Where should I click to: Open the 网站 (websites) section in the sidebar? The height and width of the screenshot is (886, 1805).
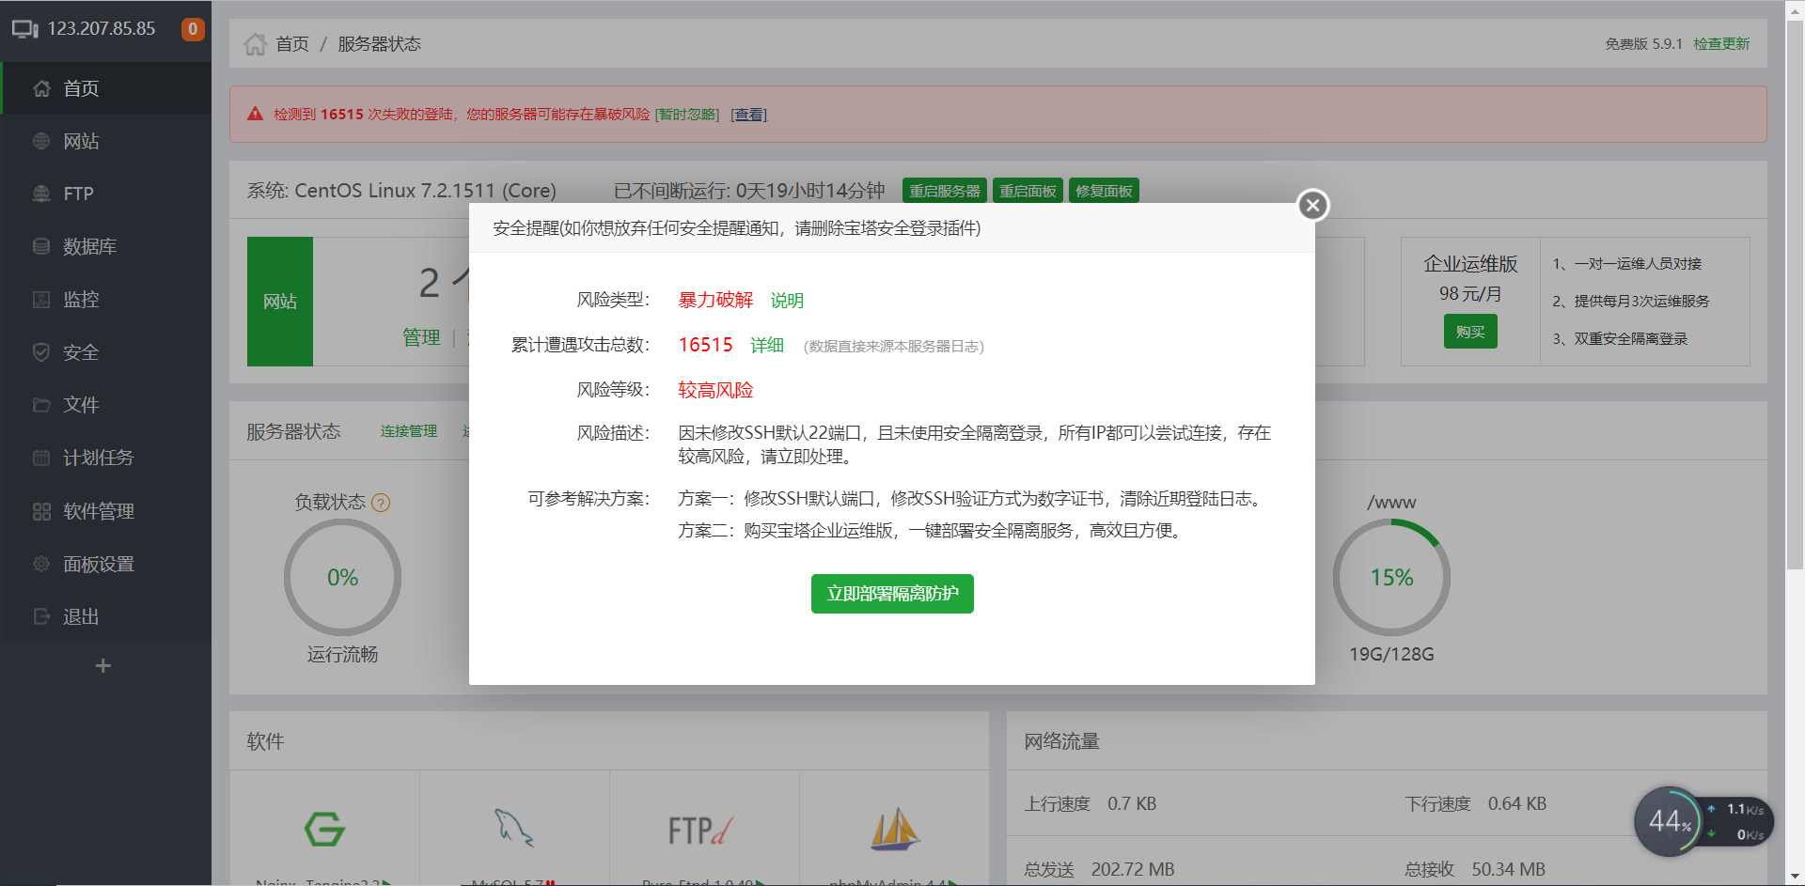79,140
